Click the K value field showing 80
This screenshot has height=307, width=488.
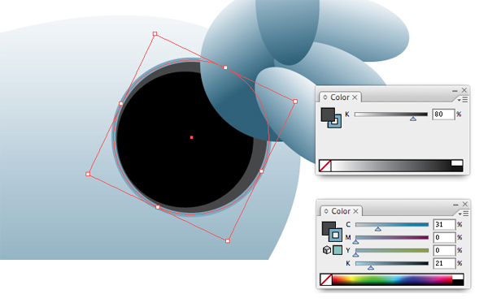click(443, 114)
